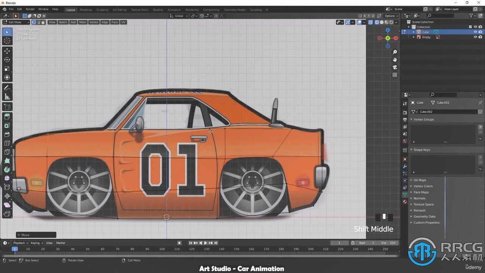Image resolution: width=485 pixels, height=273 pixels.
Task: Select the Loop Cut tool
Action: [x=7, y=143]
